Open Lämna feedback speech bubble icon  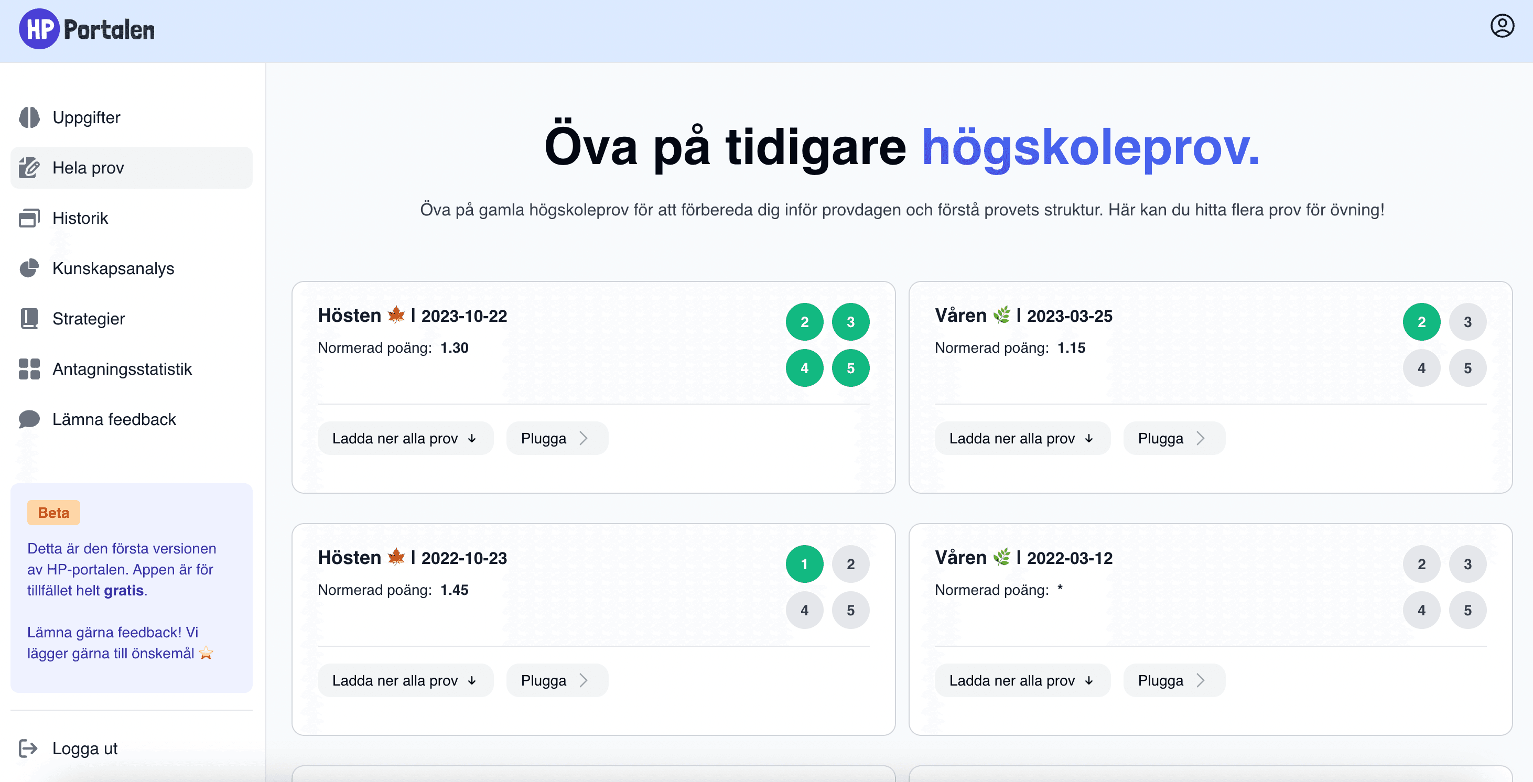[29, 419]
